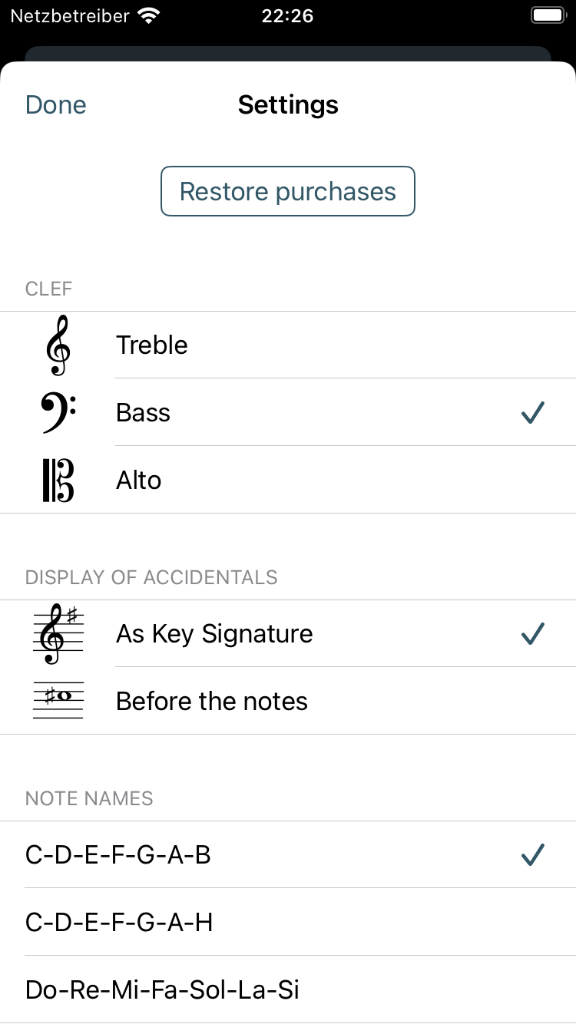Tap the As Key Signature label
The width and height of the screenshot is (576, 1024).
pyautogui.click(x=214, y=634)
